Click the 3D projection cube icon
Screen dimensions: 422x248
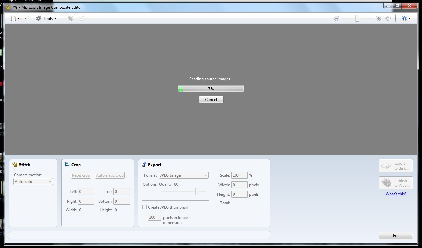click(x=81, y=18)
